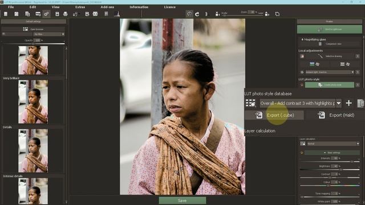
Task: Open the Licence menu
Action: click(x=170, y=7)
